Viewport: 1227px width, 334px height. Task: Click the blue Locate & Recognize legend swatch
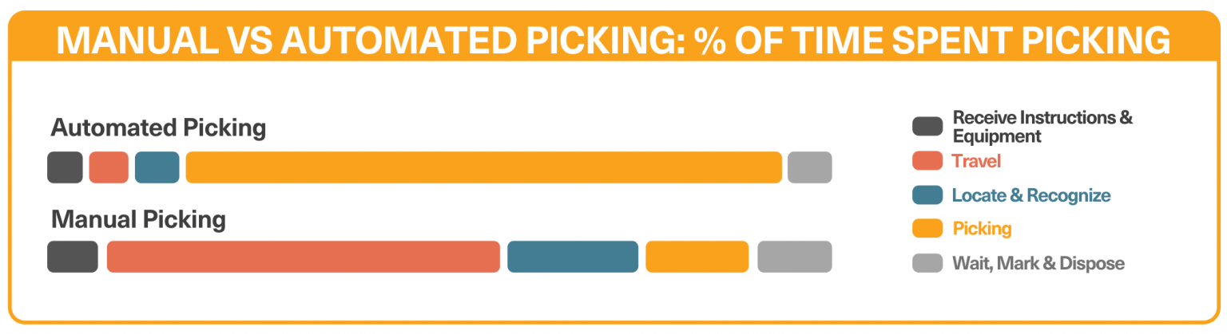coord(927,195)
